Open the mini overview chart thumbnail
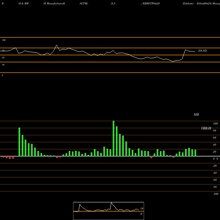 point(109,211)
